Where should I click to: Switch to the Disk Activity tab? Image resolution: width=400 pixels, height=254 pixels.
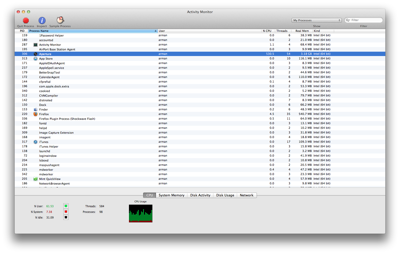point(200,195)
